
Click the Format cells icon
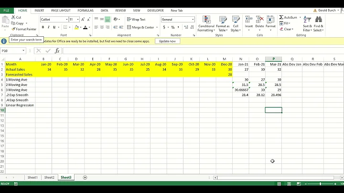[x=270, y=20]
